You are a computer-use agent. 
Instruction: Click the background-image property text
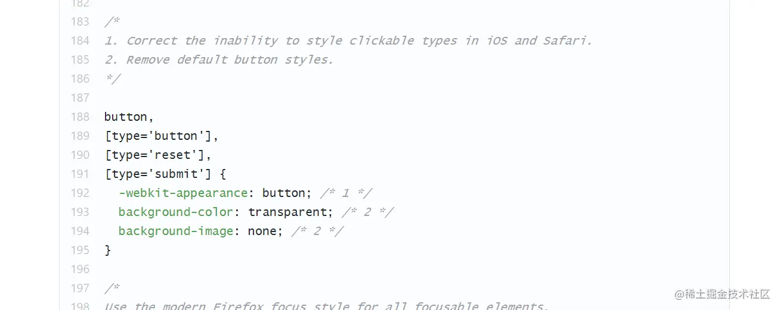[176, 231]
